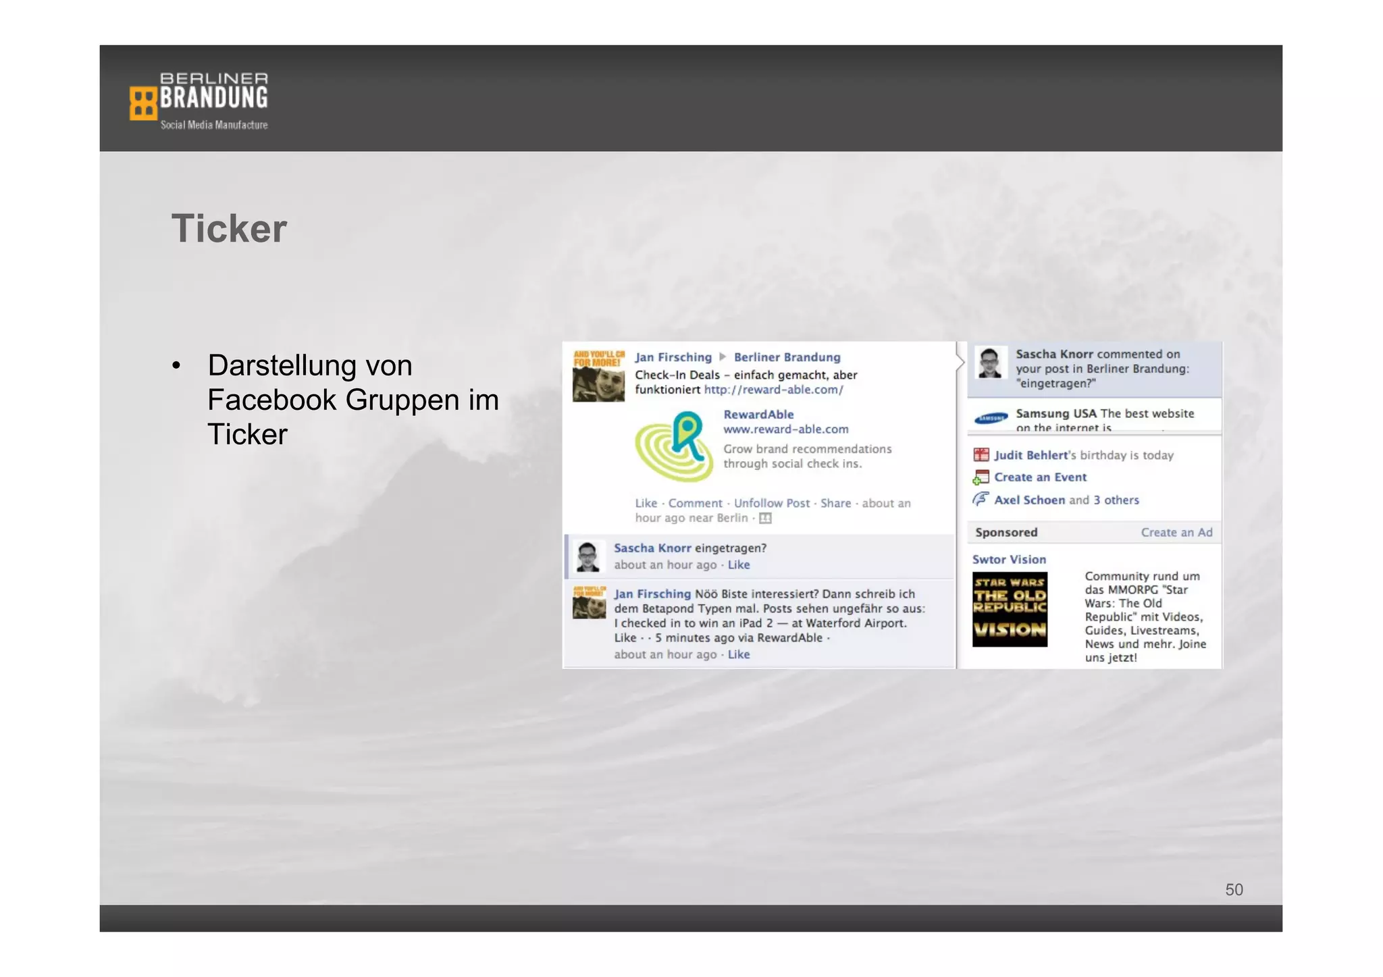Click the Berliner Brandung orange logo icon
Screen dimensions: 1383x977
pos(143,103)
